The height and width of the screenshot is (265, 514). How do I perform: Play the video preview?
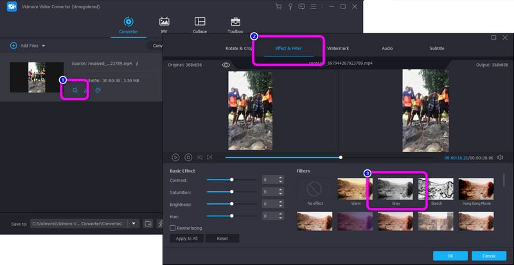175,157
